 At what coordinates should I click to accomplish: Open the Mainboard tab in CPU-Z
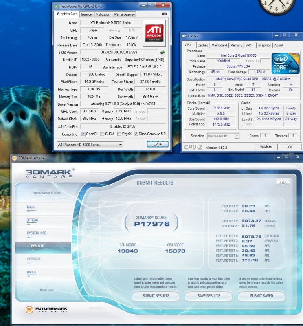[x=219, y=45]
